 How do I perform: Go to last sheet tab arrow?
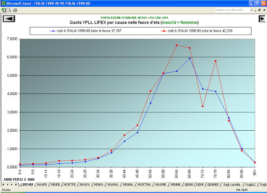pyautogui.click(x=16, y=184)
